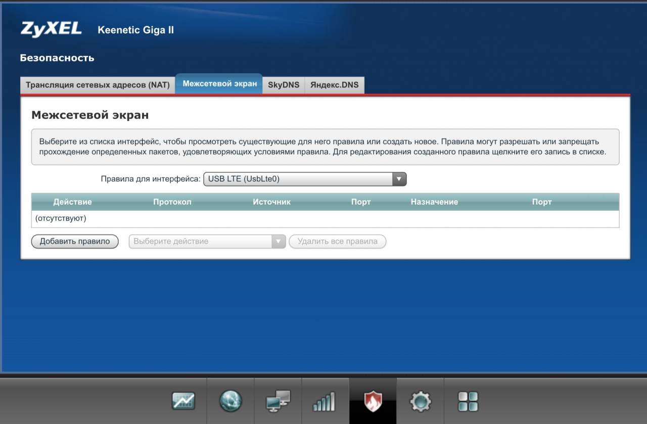Click the ZyXEL logo
Image resolution: width=647 pixels, height=424 pixels.
tap(51, 29)
